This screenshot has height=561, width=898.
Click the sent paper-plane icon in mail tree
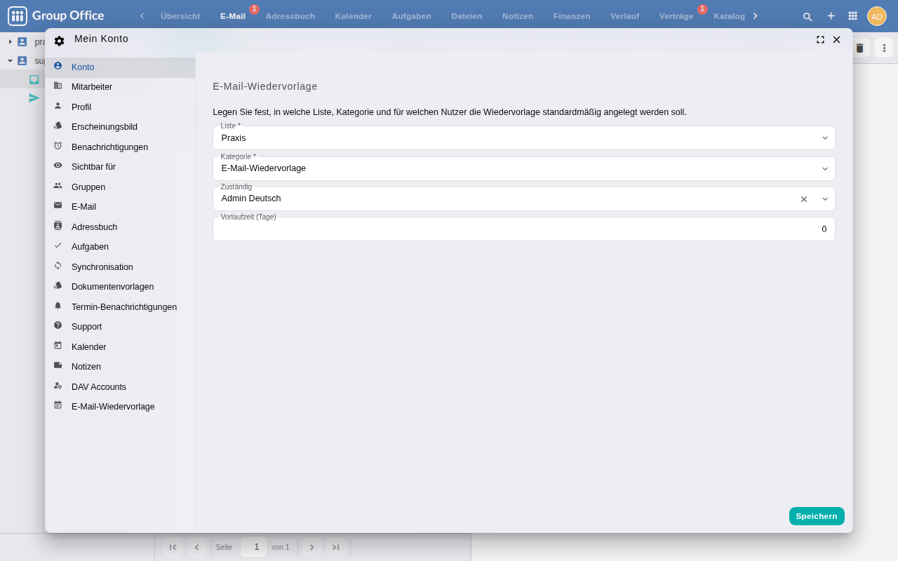click(34, 98)
